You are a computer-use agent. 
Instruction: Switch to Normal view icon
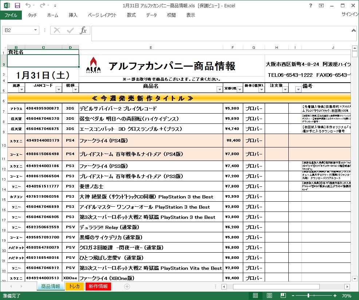pyautogui.click(x=255, y=295)
